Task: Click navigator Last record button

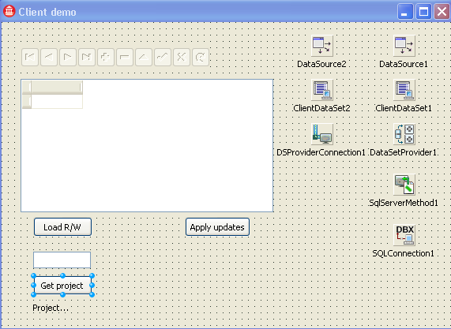Action: [87, 57]
